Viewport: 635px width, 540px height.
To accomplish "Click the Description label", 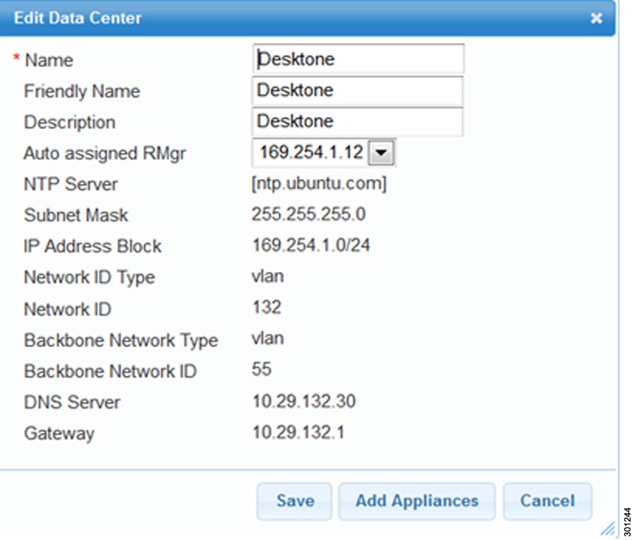I will click(x=70, y=123).
